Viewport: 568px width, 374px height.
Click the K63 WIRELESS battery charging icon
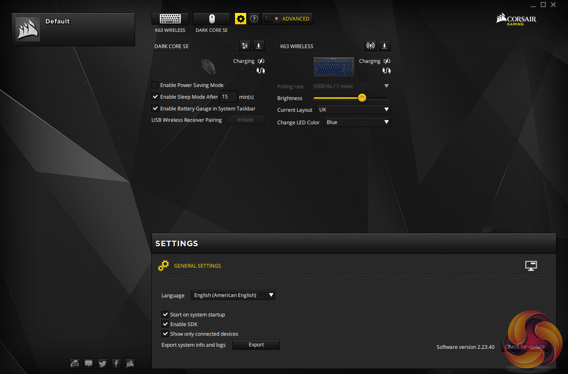(387, 61)
